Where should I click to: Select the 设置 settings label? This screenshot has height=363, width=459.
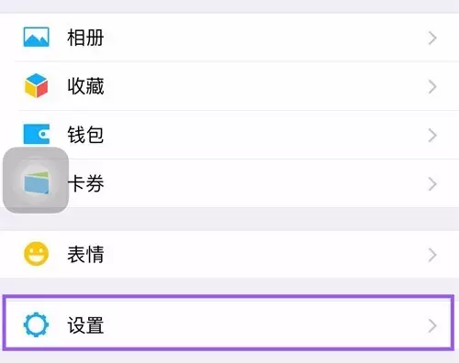[x=85, y=325]
